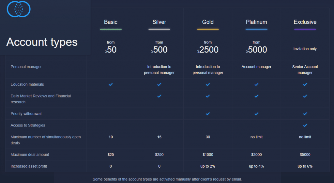Click Platinum's Account manager cell
The image size is (334, 183).
click(x=256, y=67)
